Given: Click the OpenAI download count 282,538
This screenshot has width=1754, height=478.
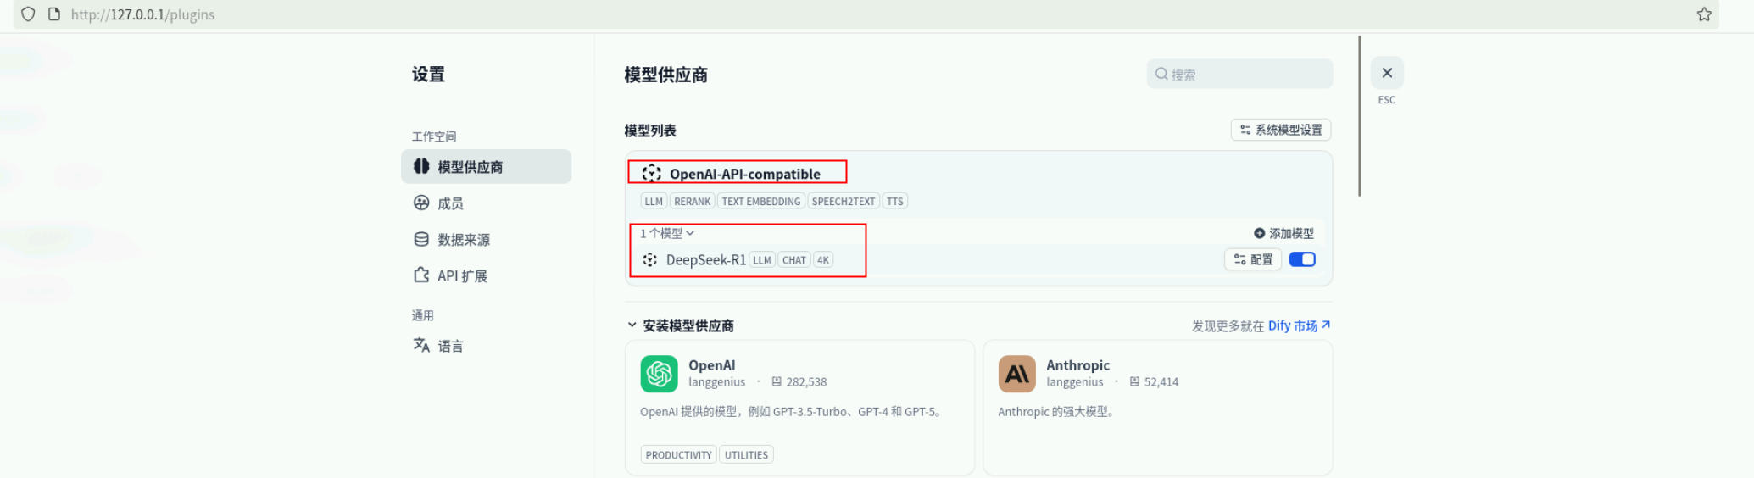Looking at the screenshot, I should pyautogui.click(x=799, y=382).
